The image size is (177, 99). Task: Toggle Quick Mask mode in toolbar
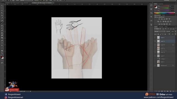coord(2,61)
